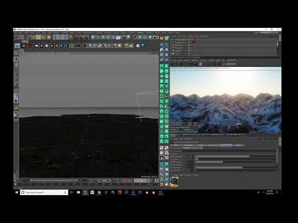Image resolution: width=298 pixels, height=223 pixels.
Task: Click the green mascot icon beside the orange icon
Action: pos(166,38)
